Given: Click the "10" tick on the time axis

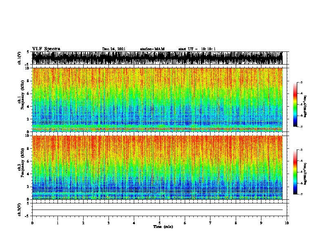Looking at the screenshot, I should pos(287,223).
